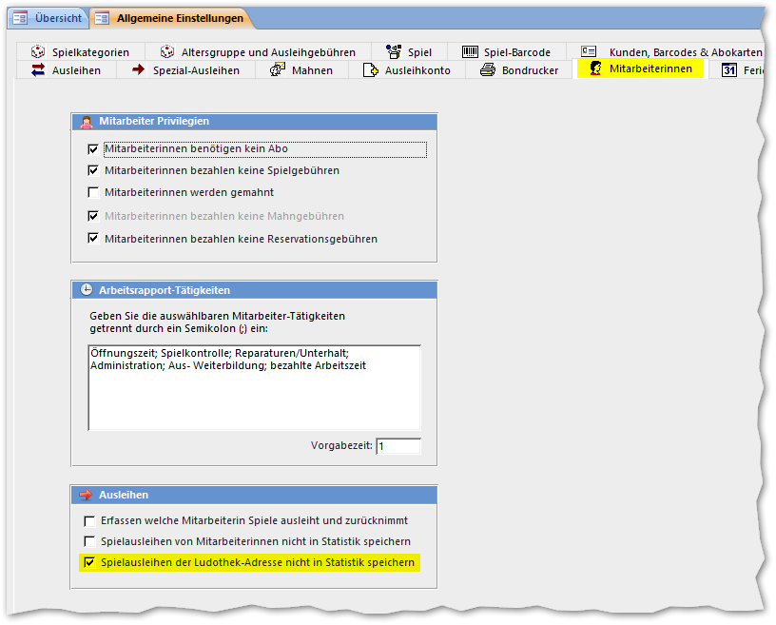
Task: Click the Spiel-Barcode barcode icon
Action: click(470, 51)
